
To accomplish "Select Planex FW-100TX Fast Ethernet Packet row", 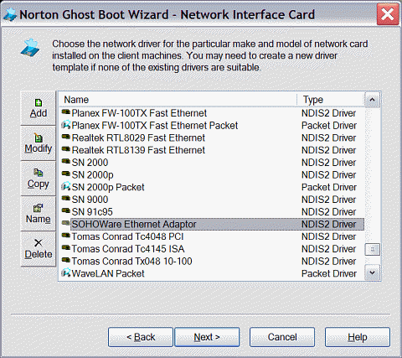I will pyautogui.click(x=212, y=126).
